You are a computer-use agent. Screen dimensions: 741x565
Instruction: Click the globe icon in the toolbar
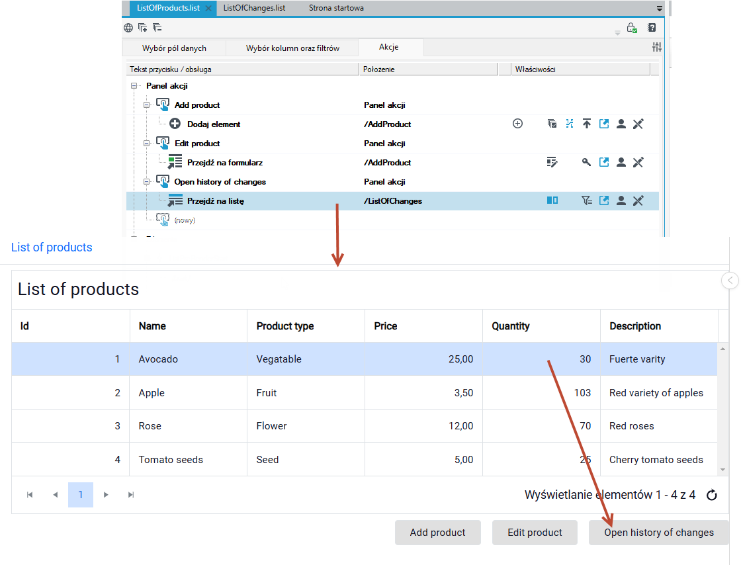[x=128, y=28]
